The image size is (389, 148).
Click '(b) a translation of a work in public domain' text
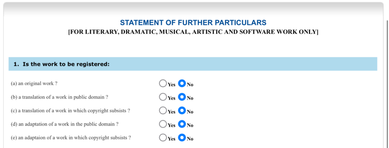click(x=59, y=97)
